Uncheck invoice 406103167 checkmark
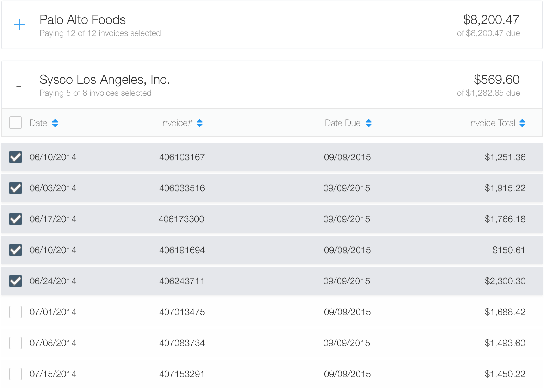 click(x=16, y=157)
